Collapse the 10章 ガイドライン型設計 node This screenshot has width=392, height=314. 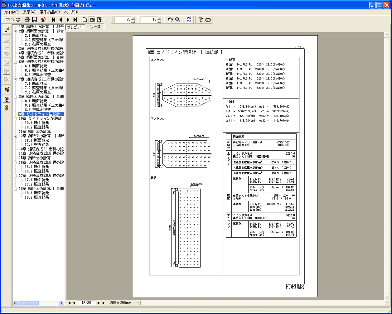[15, 119]
